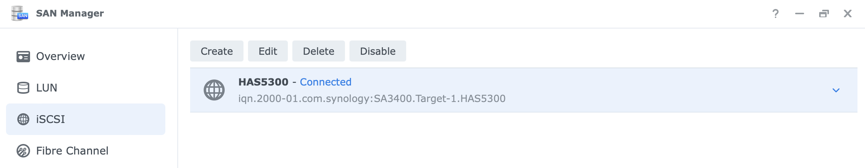The height and width of the screenshot is (168, 865).
Task: Select the HAS5300 target row
Action: point(524,90)
